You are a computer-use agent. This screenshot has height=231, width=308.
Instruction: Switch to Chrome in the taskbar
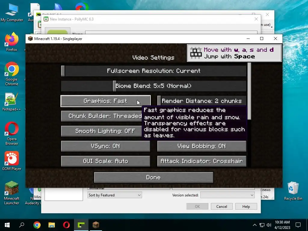point(37,225)
